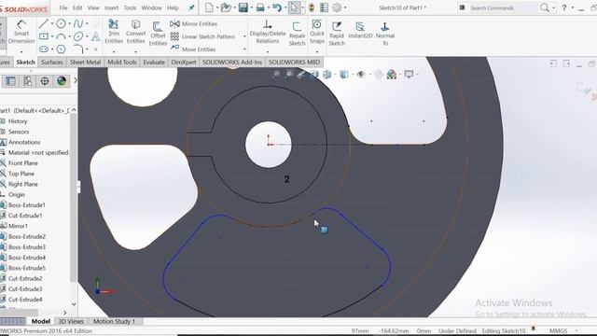Click the Convert Entities tool
The image size is (597, 336).
point(135,32)
